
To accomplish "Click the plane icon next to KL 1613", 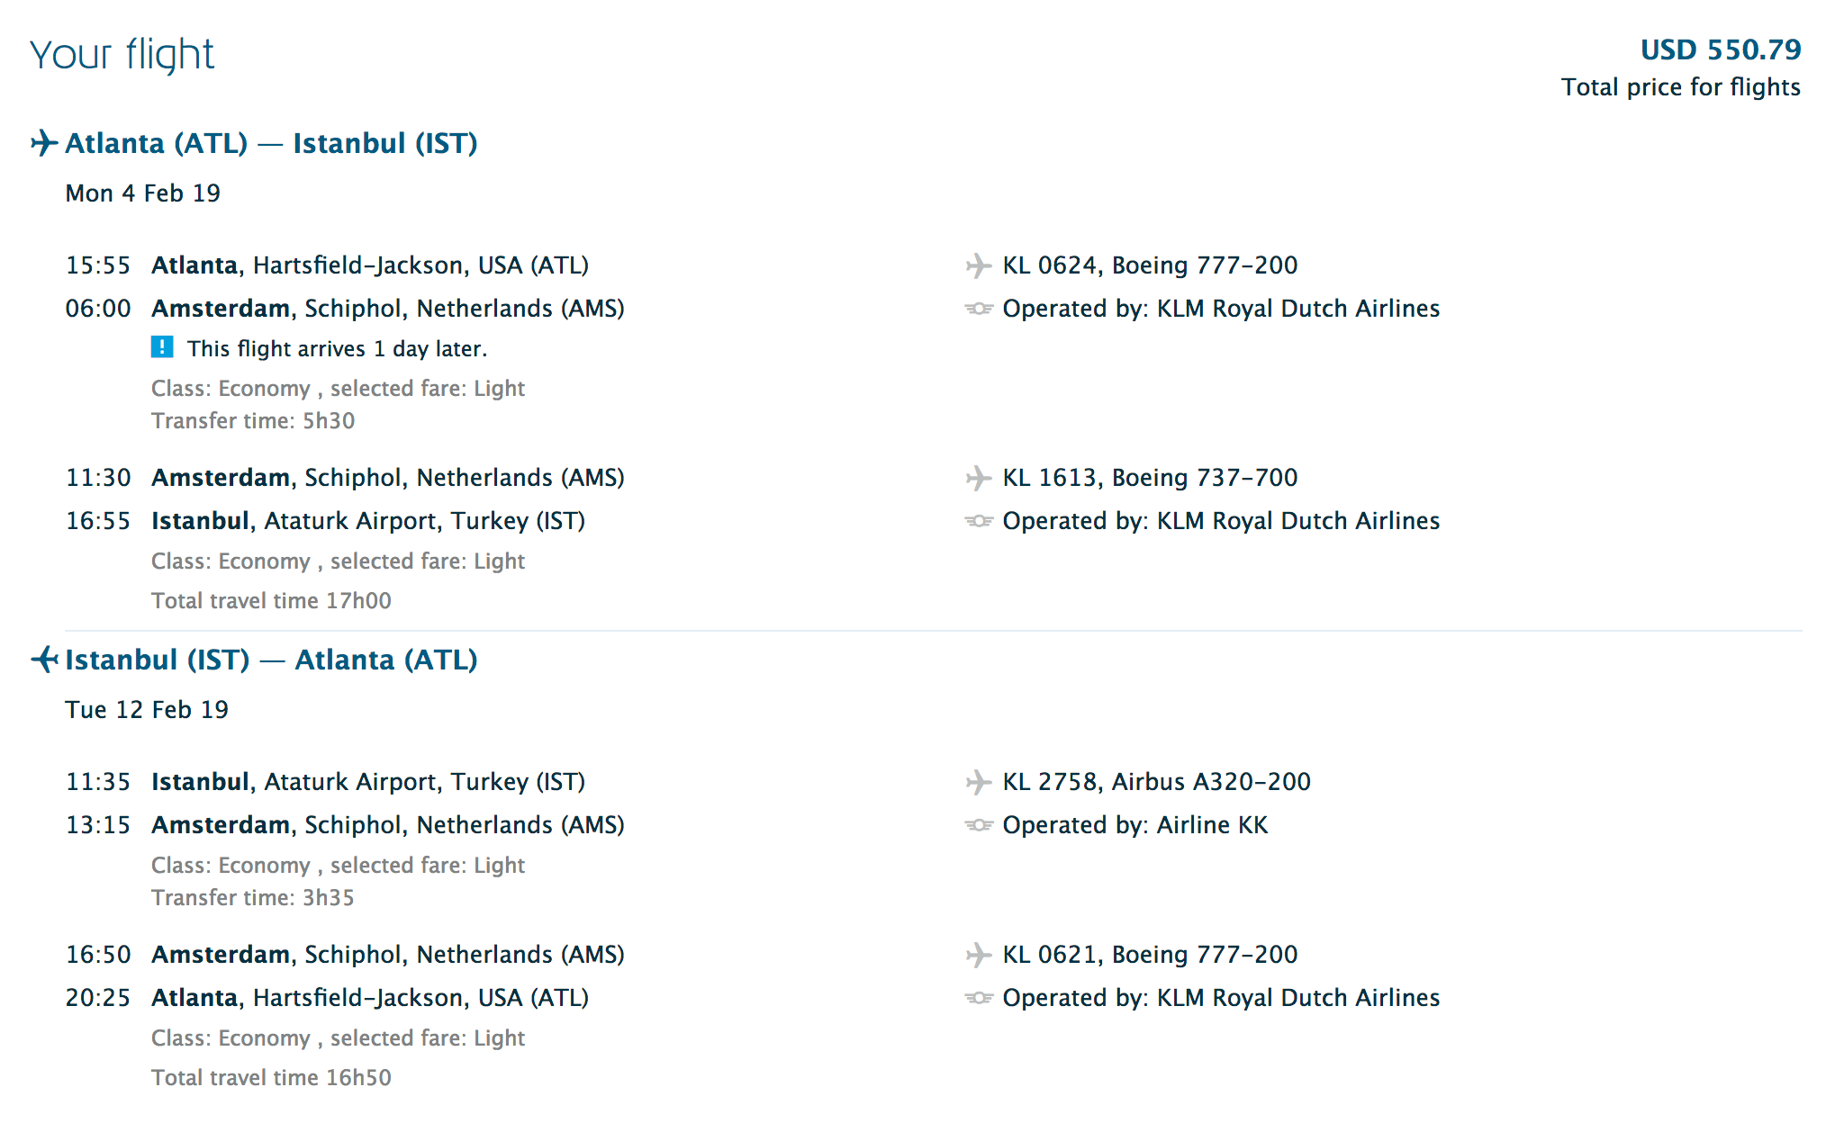I will click(978, 478).
